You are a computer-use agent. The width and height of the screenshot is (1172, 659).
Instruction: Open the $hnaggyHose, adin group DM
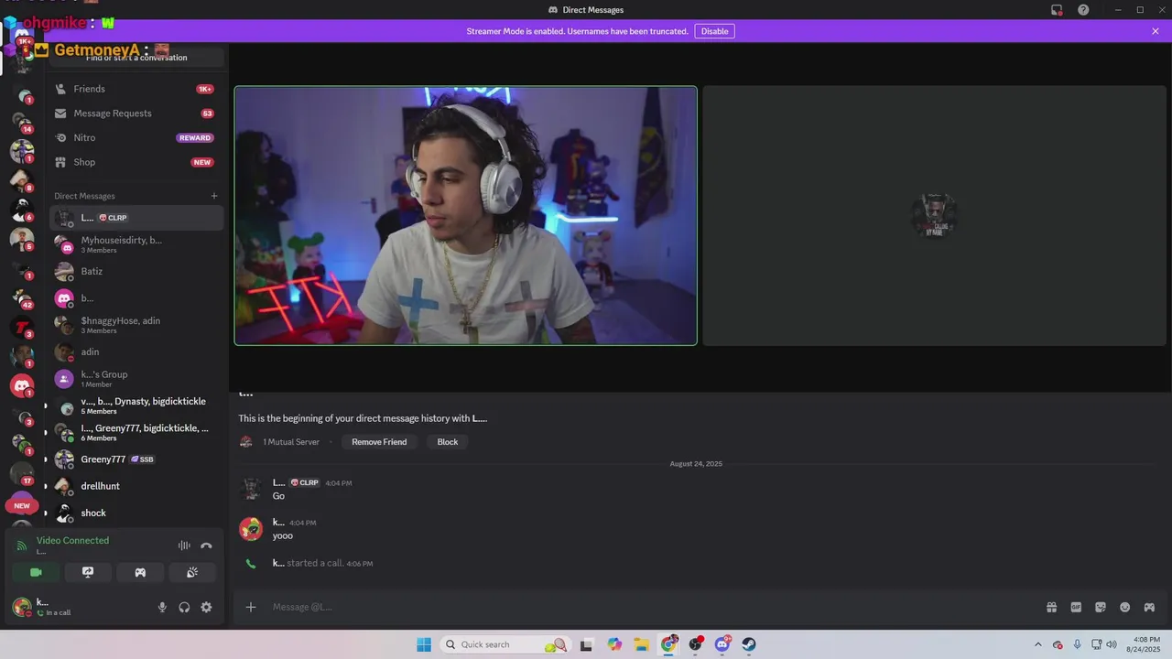tap(136, 325)
